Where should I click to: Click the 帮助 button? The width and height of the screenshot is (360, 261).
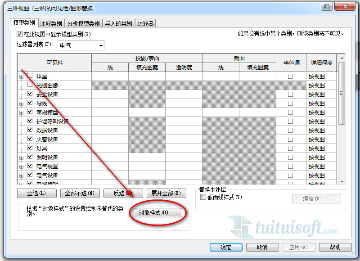[334, 247]
